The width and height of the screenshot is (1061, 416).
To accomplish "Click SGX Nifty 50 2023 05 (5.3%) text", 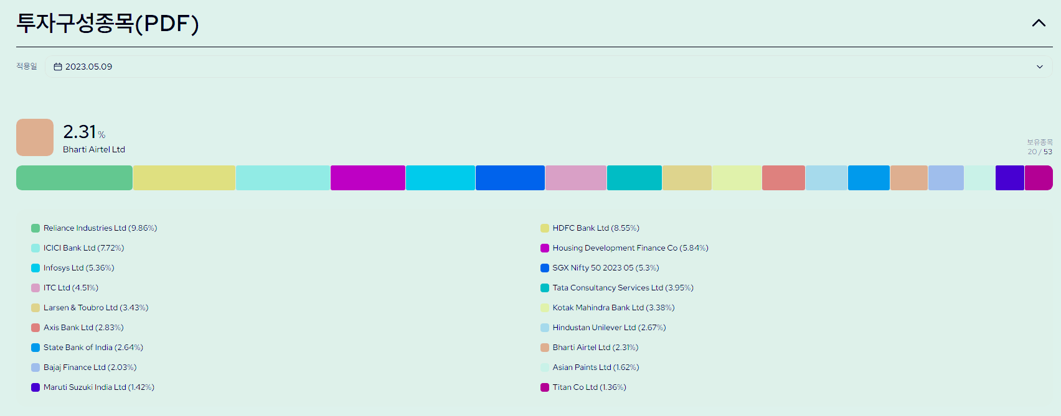I will (606, 268).
